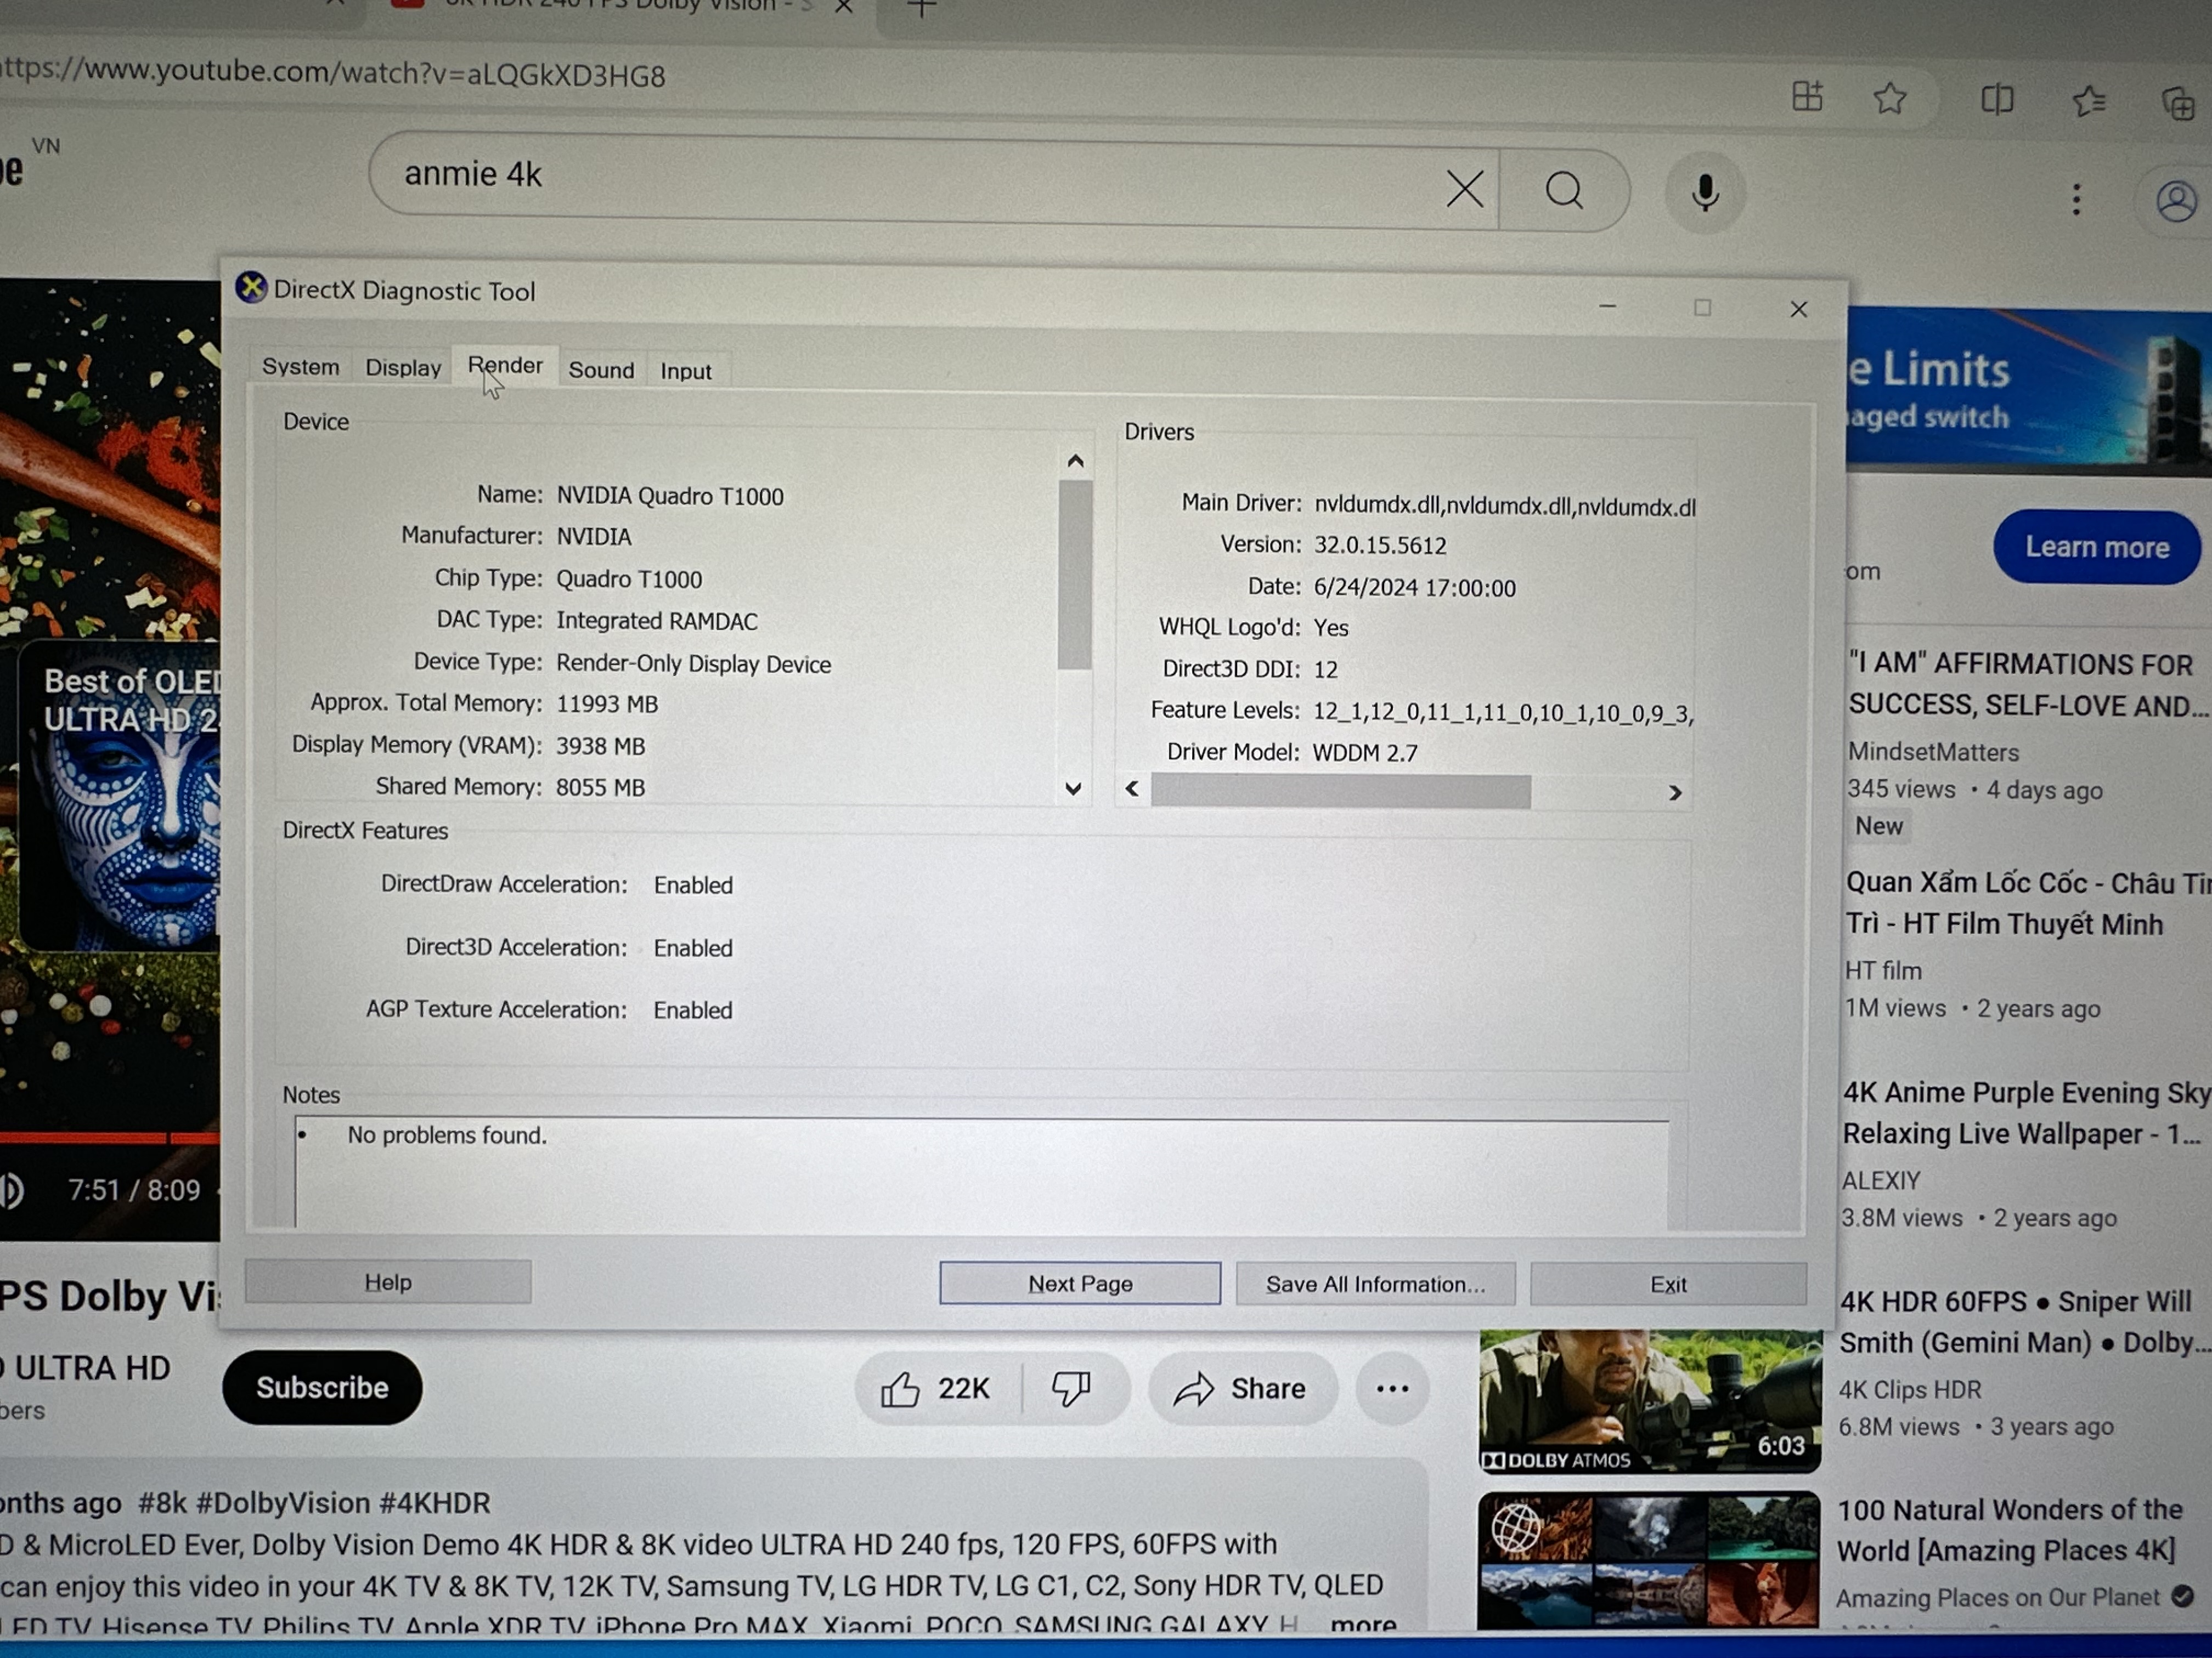Visit the ALEXIY channel
The height and width of the screenshot is (1658, 2212).
tap(1881, 1180)
